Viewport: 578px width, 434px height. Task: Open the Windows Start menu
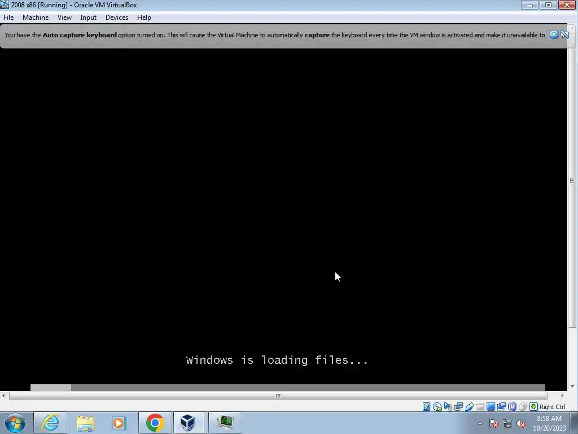click(15, 423)
